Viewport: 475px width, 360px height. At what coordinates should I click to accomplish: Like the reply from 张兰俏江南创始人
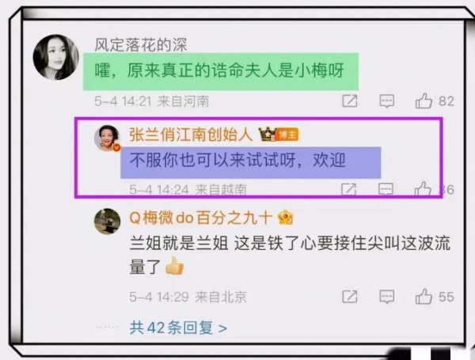point(423,189)
